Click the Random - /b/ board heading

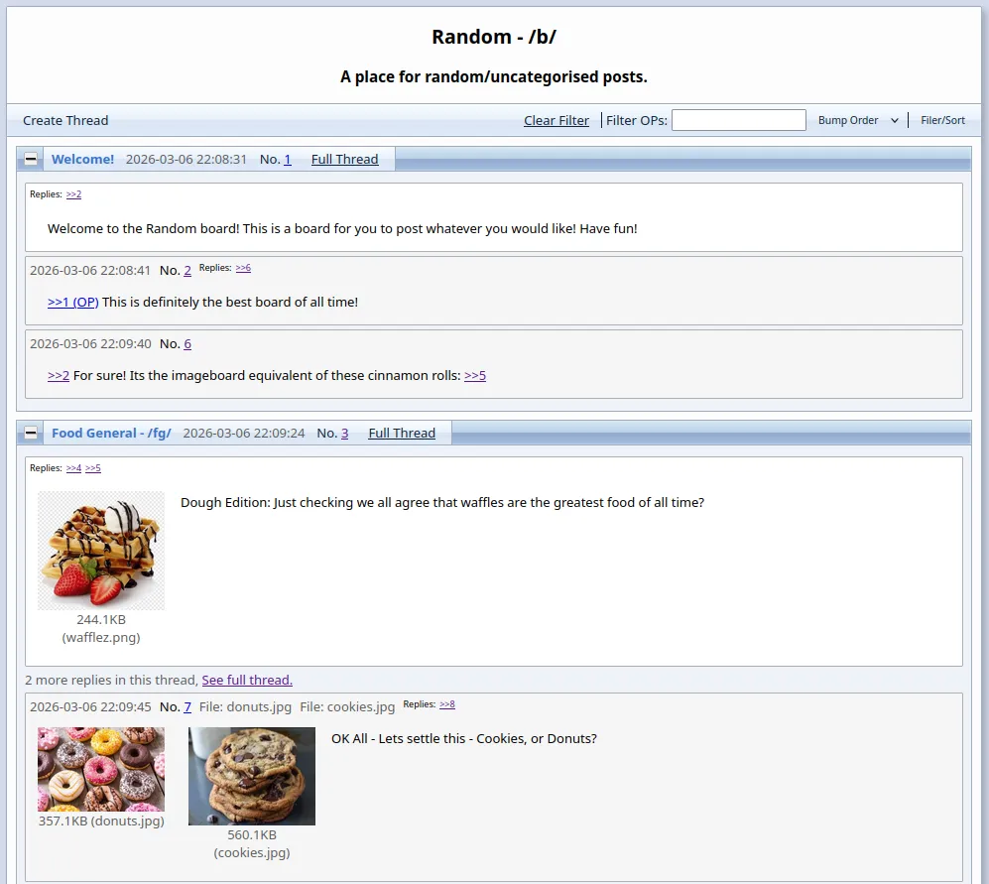(x=494, y=37)
